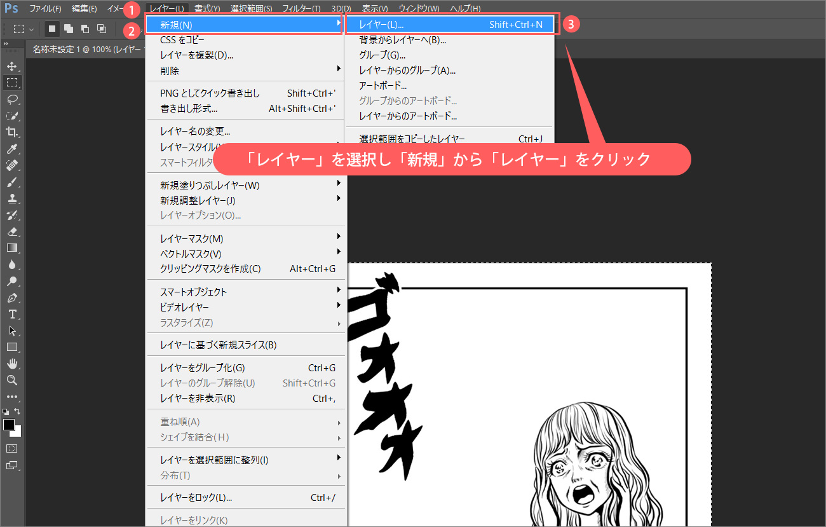Select the Rectangle shape tool
Viewport: 826px width, 527px height.
click(11, 347)
